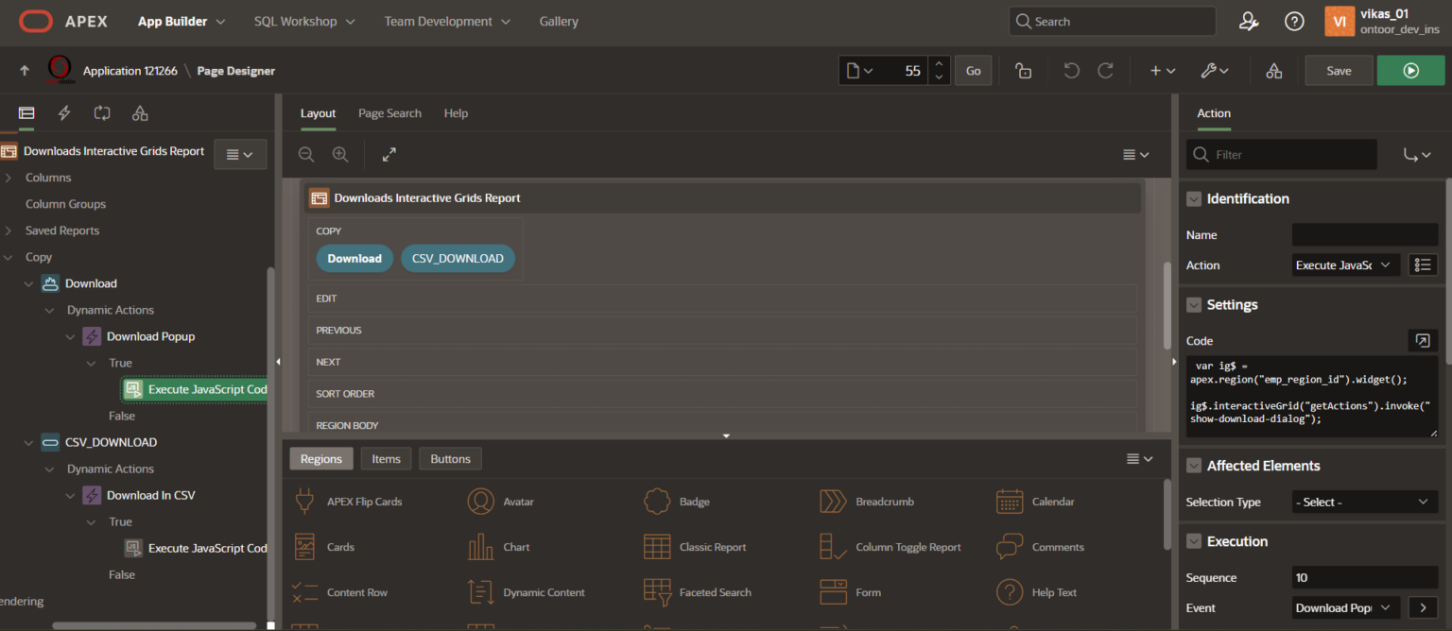
Task: Open the Utilities wrench dropdown menu
Action: coord(1215,71)
